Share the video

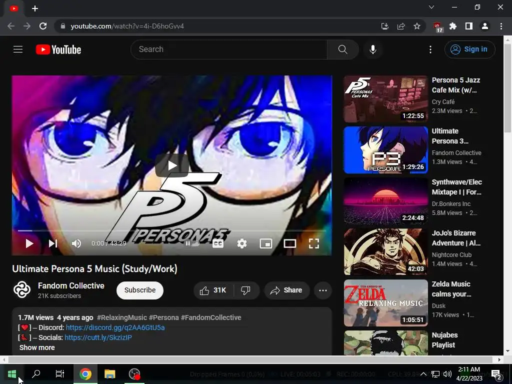(x=286, y=290)
